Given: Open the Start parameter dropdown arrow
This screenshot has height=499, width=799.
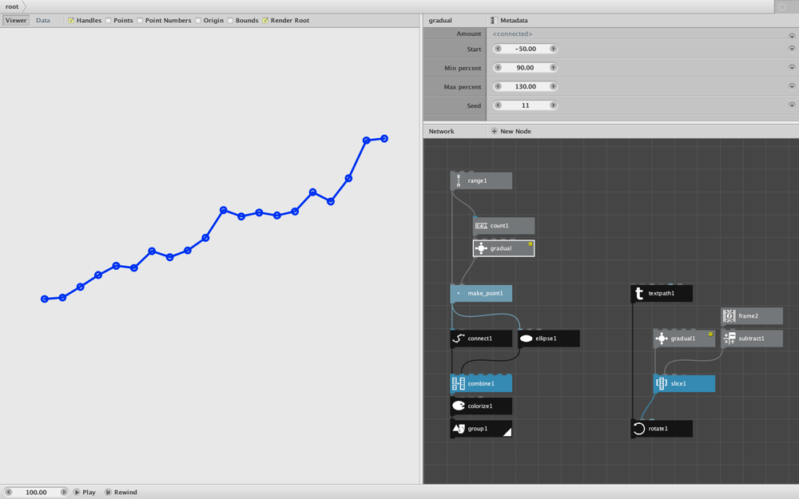Looking at the screenshot, I should [x=792, y=49].
